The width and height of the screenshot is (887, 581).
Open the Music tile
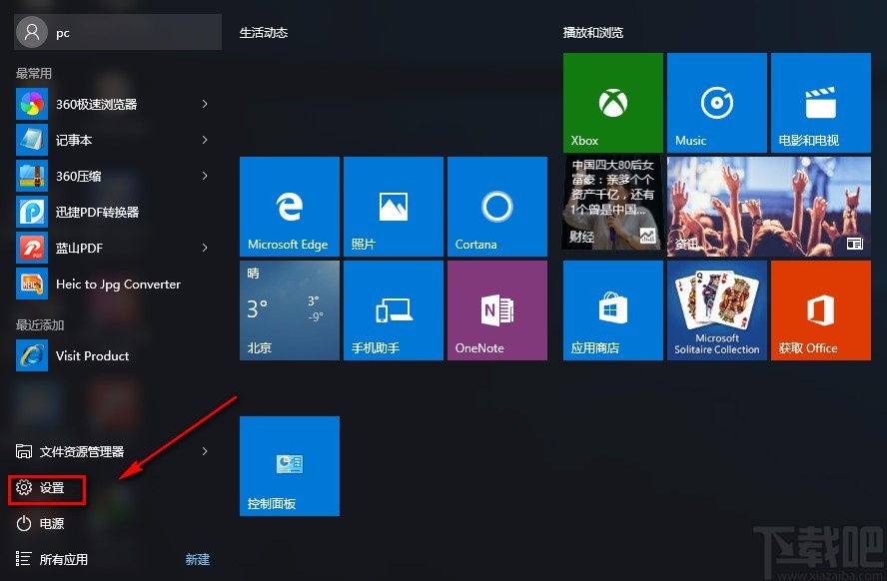716,102
